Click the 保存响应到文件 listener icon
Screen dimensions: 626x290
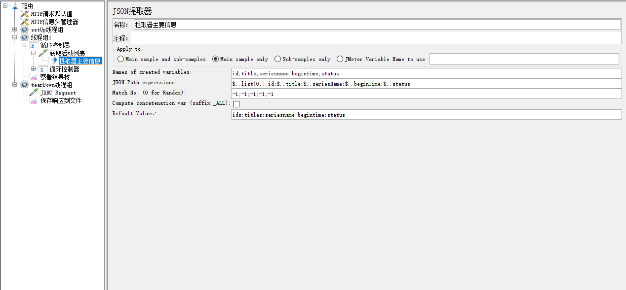point(34,100)
